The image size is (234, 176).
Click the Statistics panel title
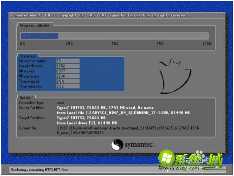(28, 56)
